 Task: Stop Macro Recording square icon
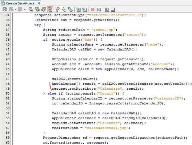pos(99,9)
